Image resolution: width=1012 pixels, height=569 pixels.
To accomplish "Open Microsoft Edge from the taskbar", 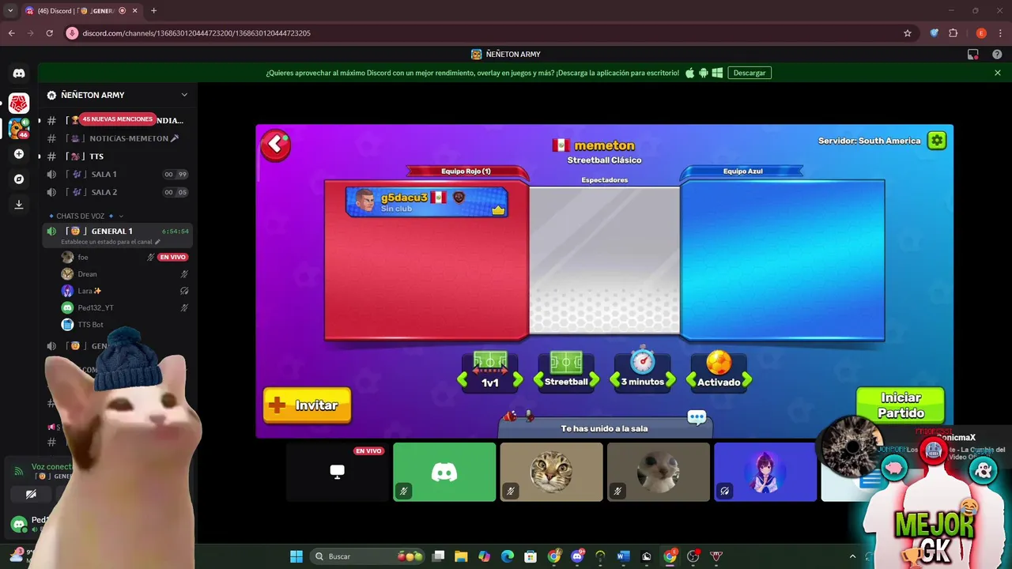I will (x=508, y=556).
